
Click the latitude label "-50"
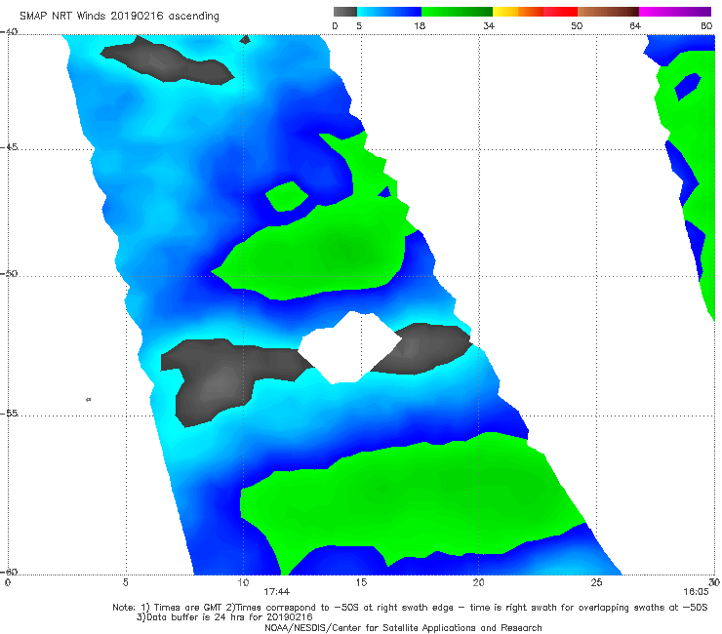9,274
